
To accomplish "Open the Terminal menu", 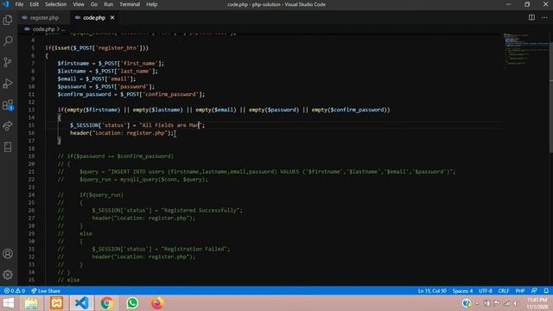I will tap(130, 4).
